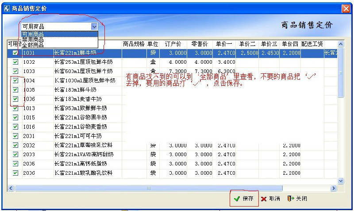The image size is (354, 211).
Task: Select 全部商品 in the dropdown list
Action: (x=60, y=45)
